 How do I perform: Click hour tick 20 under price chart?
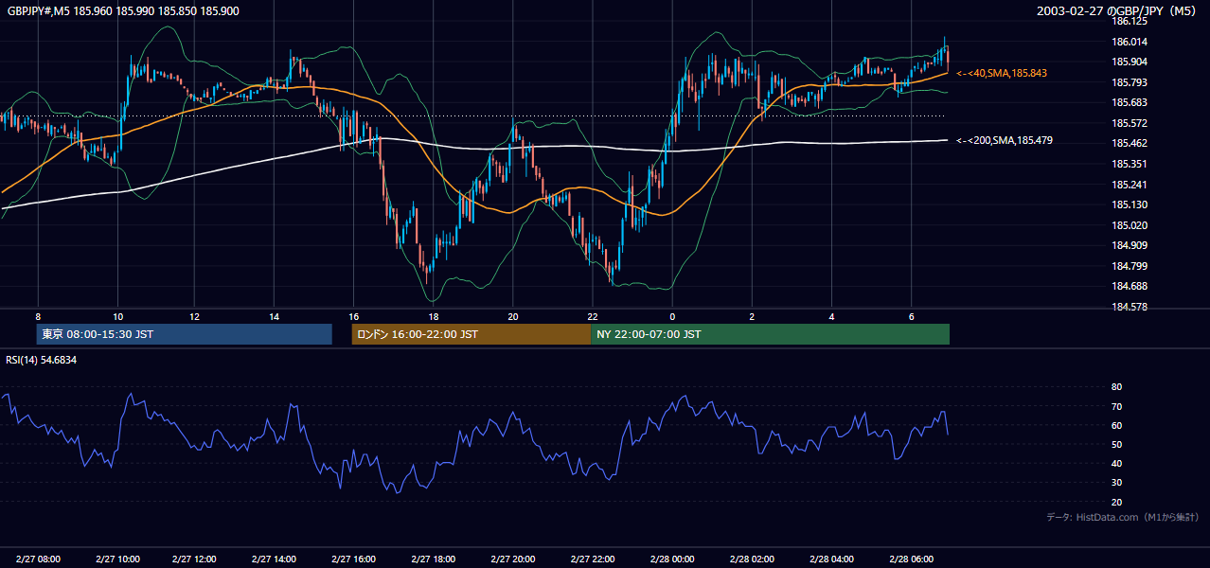(x=512, y=316)
